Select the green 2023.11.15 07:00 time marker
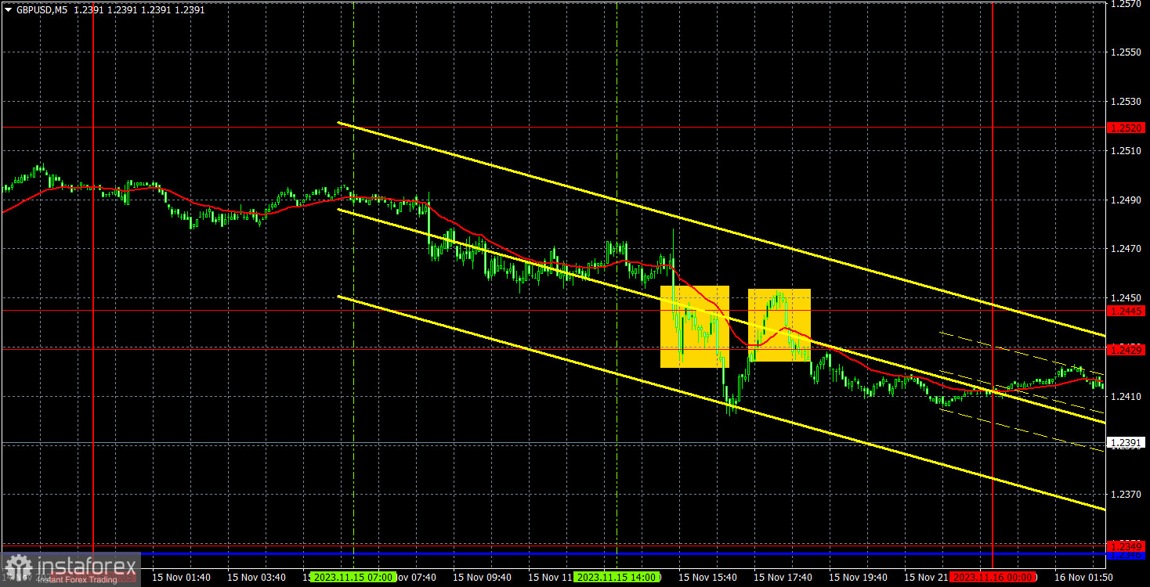Screen dimensions: 1150x587 pos(352,578)
